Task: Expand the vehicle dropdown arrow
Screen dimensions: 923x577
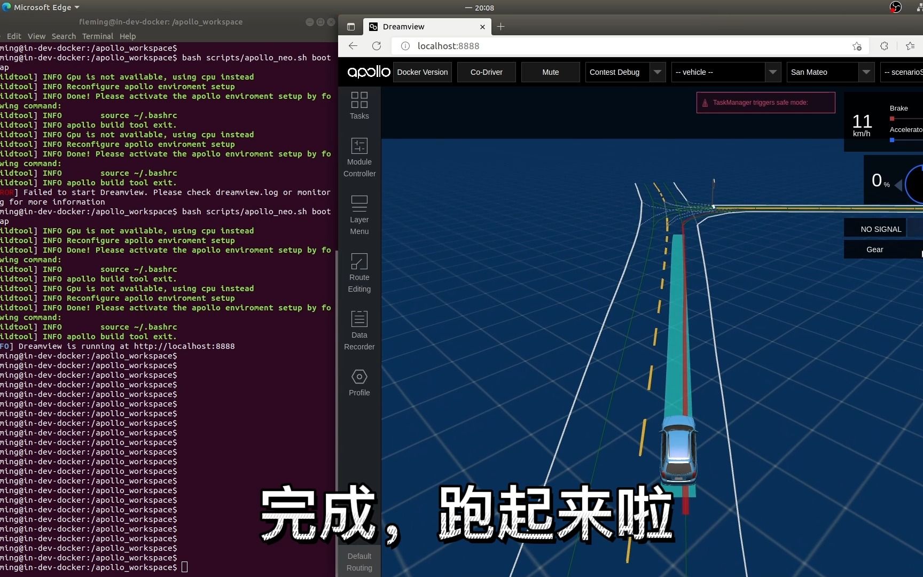Action: pos(773,72)
